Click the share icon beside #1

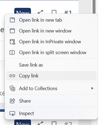pos(40,12)
